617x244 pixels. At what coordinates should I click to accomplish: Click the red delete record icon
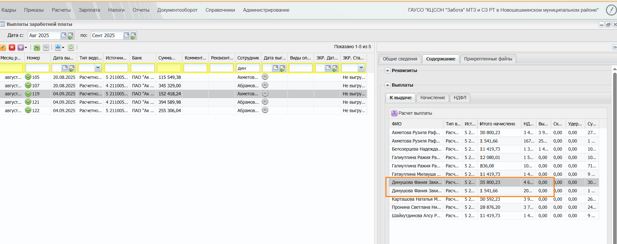(x=12, y=48)
